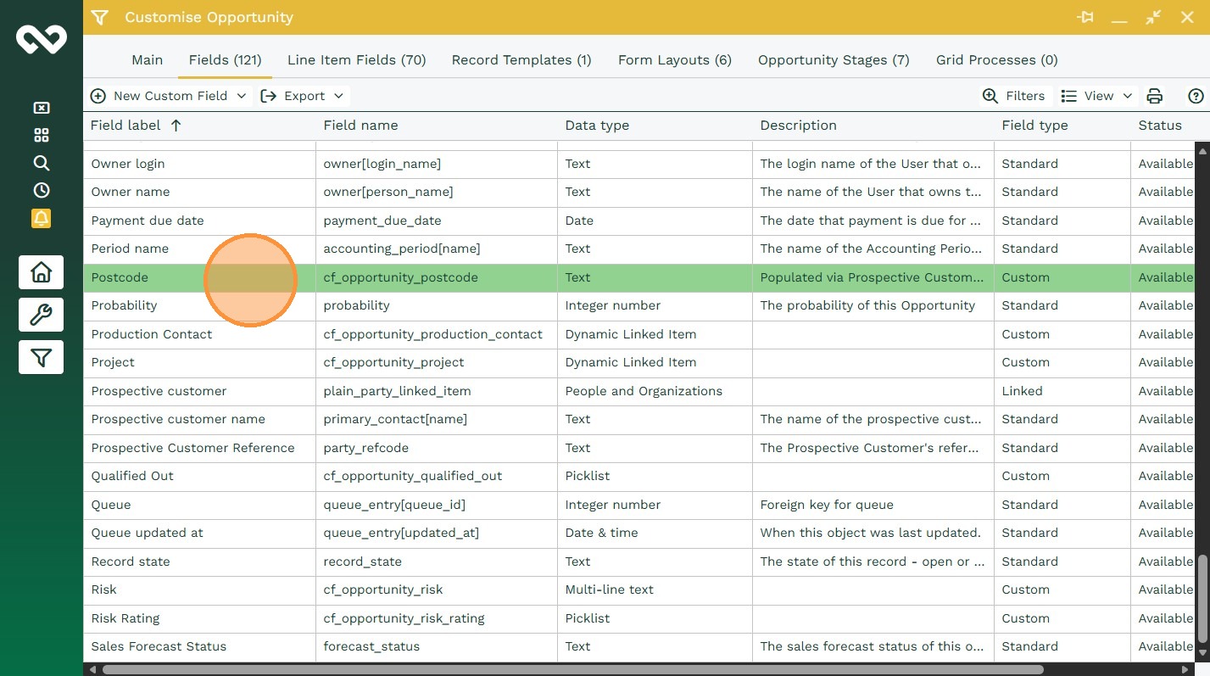Click the funnel icon in sidebar
The height and width of the screenshot is (676, 1210).
click(41, 357)
